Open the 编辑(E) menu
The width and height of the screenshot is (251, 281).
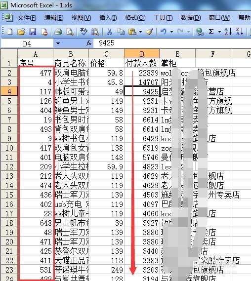point(54,18)
